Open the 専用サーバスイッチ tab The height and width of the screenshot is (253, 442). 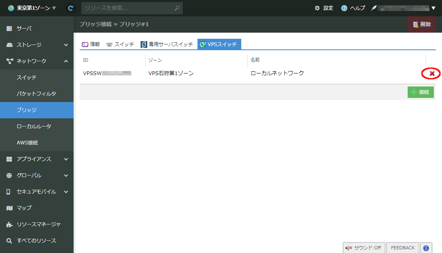pos(168,44)
